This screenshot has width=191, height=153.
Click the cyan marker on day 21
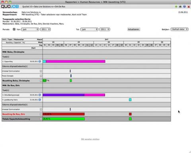pos(130,100)
